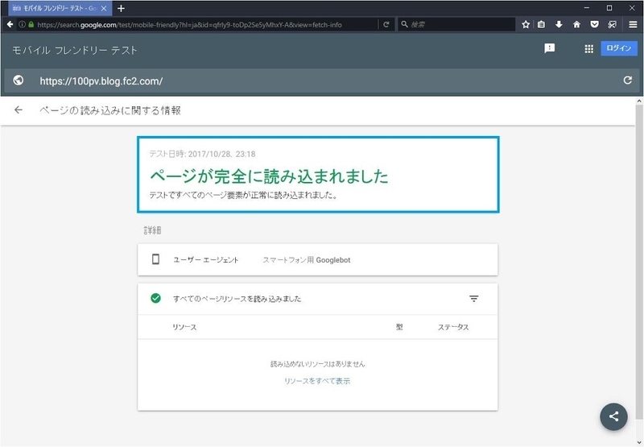Click the モバイル フレンドリー テスト page title
The width and height of the screenshot is (644, 447).
pyautogui.click(x=74, y=50)
